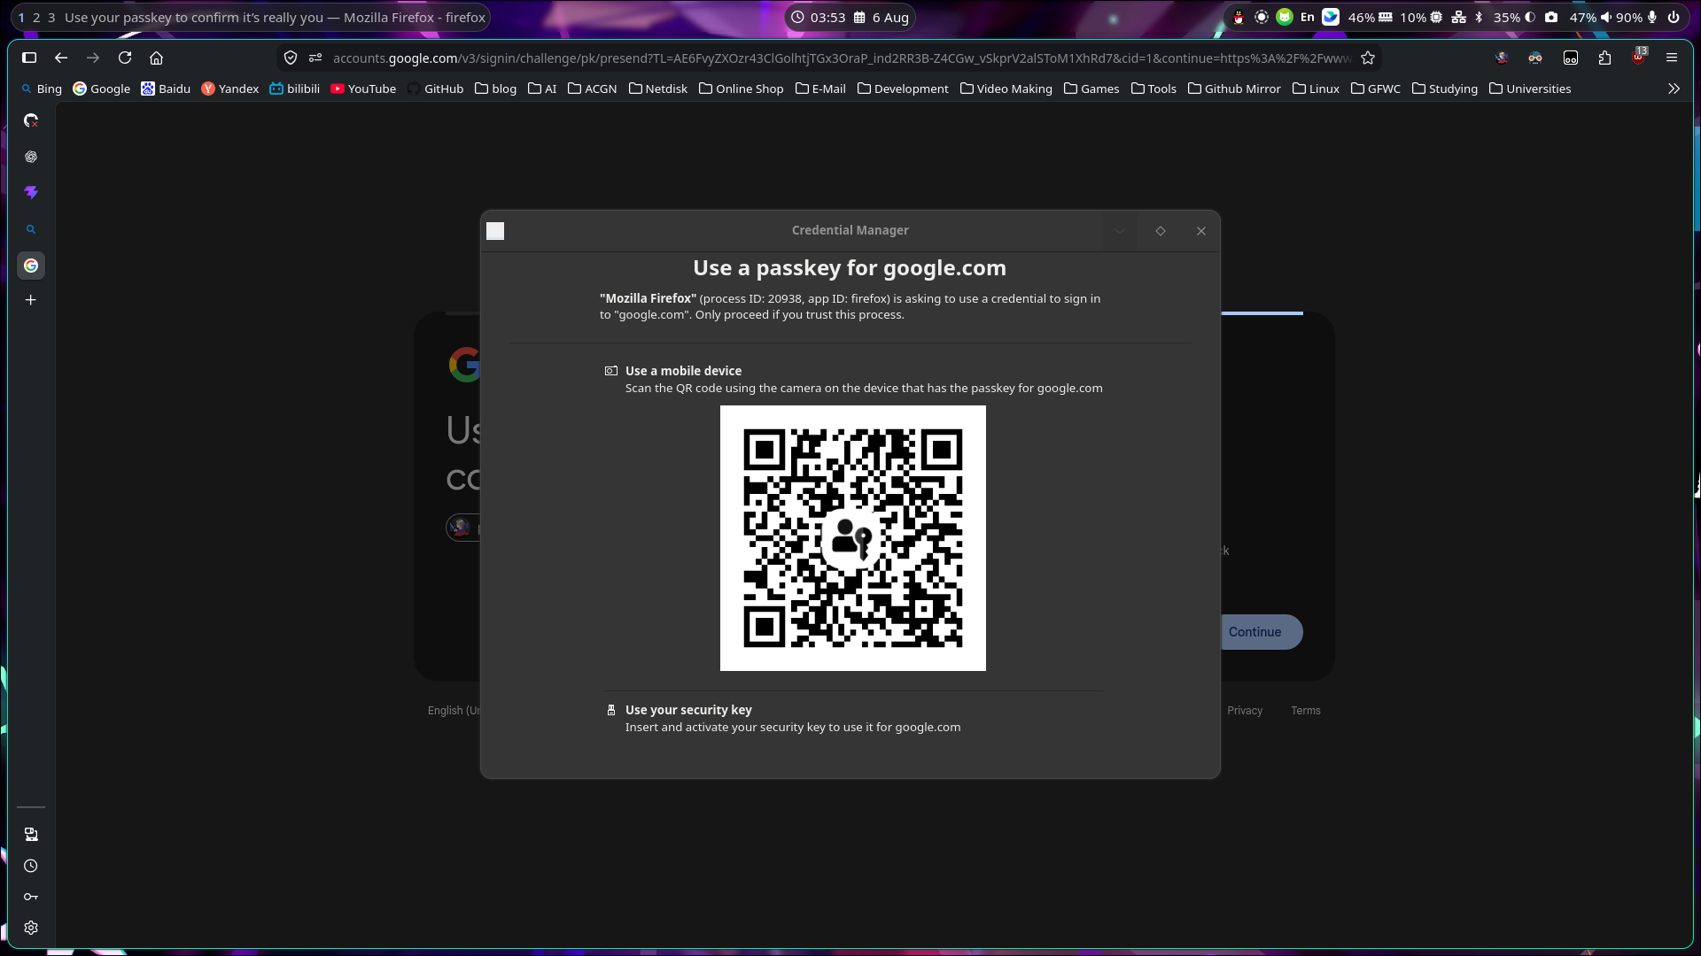The height and width of the screenshot is (956, 1701).
Task: Expand the AI bookmarks folder
Action: click(x=541, y=89)
